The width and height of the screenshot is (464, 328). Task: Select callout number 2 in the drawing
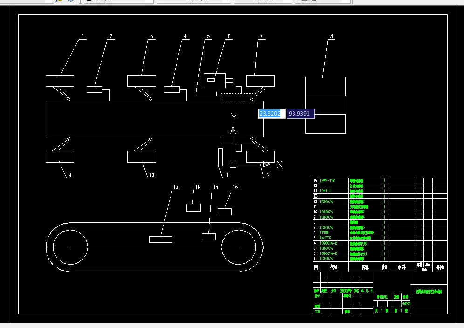tap(111, 36)
